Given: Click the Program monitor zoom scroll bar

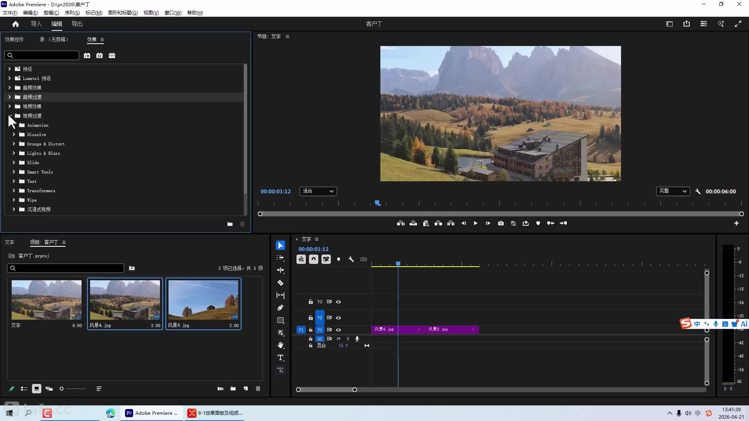Looking at the screenshot, I should coord(501,214).
